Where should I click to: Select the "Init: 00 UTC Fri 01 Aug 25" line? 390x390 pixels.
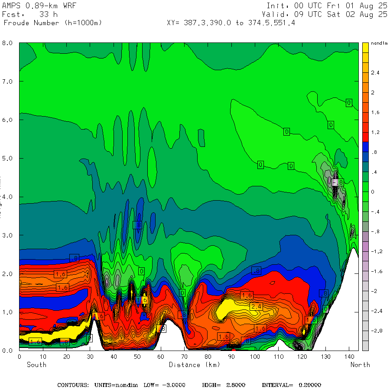click(327, 6)
